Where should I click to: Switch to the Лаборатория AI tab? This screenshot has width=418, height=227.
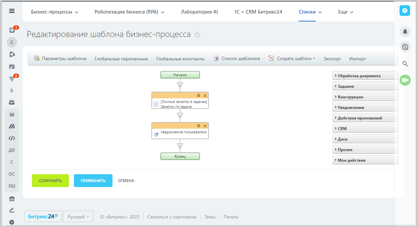pyautogui.click(x=199, y=12)
